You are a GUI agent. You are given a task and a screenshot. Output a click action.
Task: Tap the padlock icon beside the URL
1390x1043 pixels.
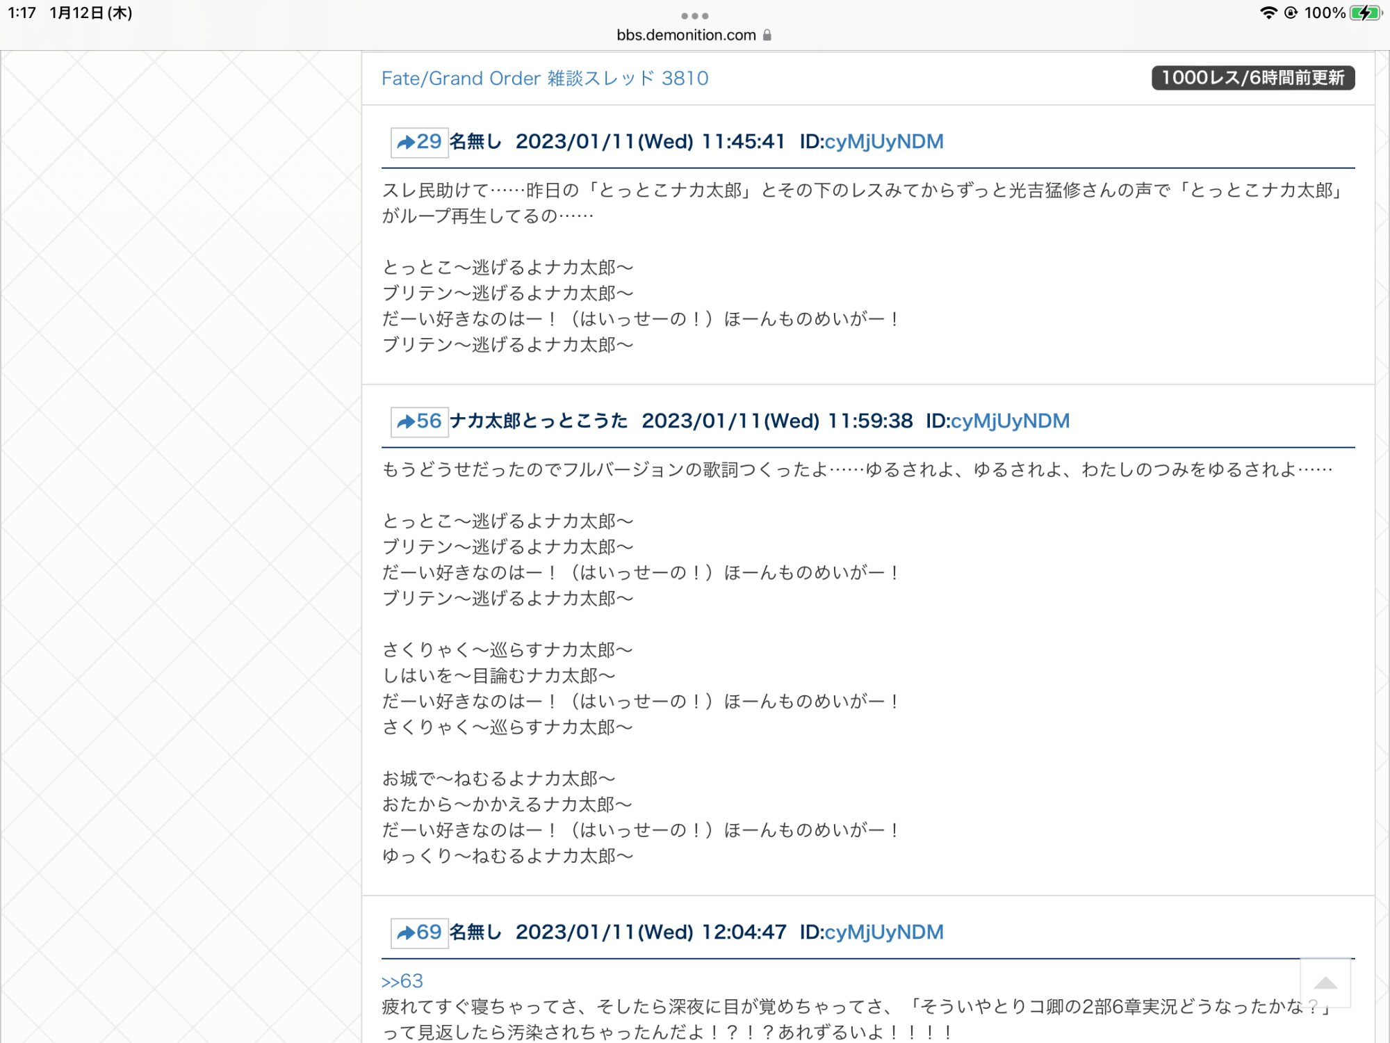pos(767,35)
